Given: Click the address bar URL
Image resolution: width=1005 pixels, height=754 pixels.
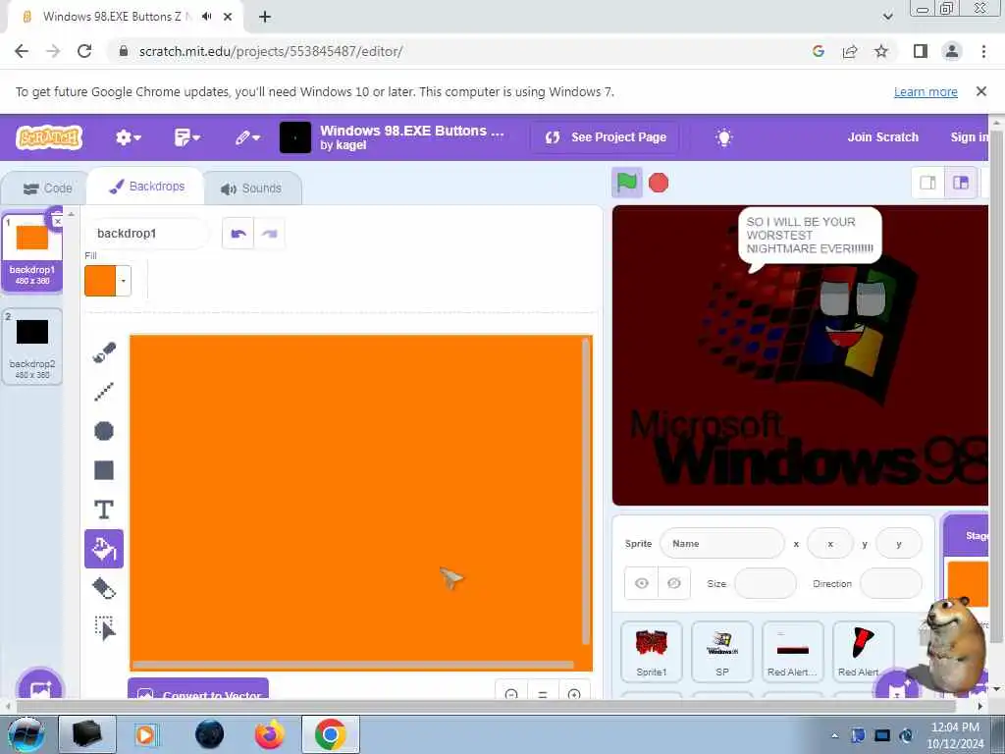Looking at the screenshot, I should tap(271, 51).
